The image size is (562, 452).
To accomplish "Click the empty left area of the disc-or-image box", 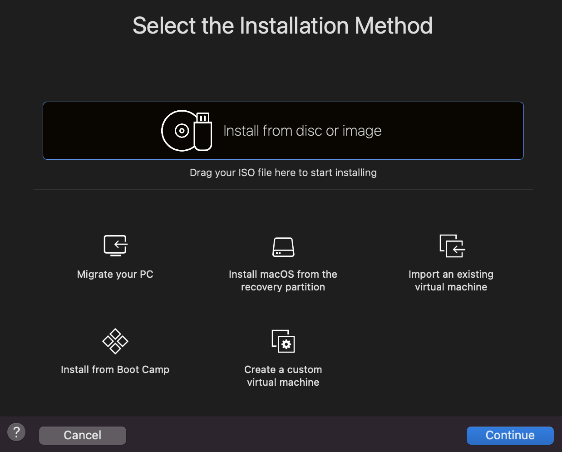I will pyautogui.click(x=100, y=131).
